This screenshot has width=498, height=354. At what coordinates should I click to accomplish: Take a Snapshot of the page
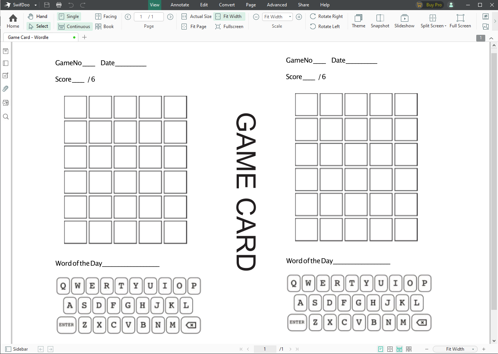click(380, 21)
